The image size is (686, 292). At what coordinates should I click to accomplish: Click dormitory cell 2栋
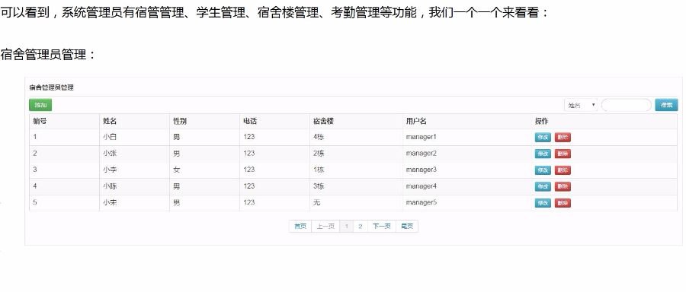pos(319,154)
